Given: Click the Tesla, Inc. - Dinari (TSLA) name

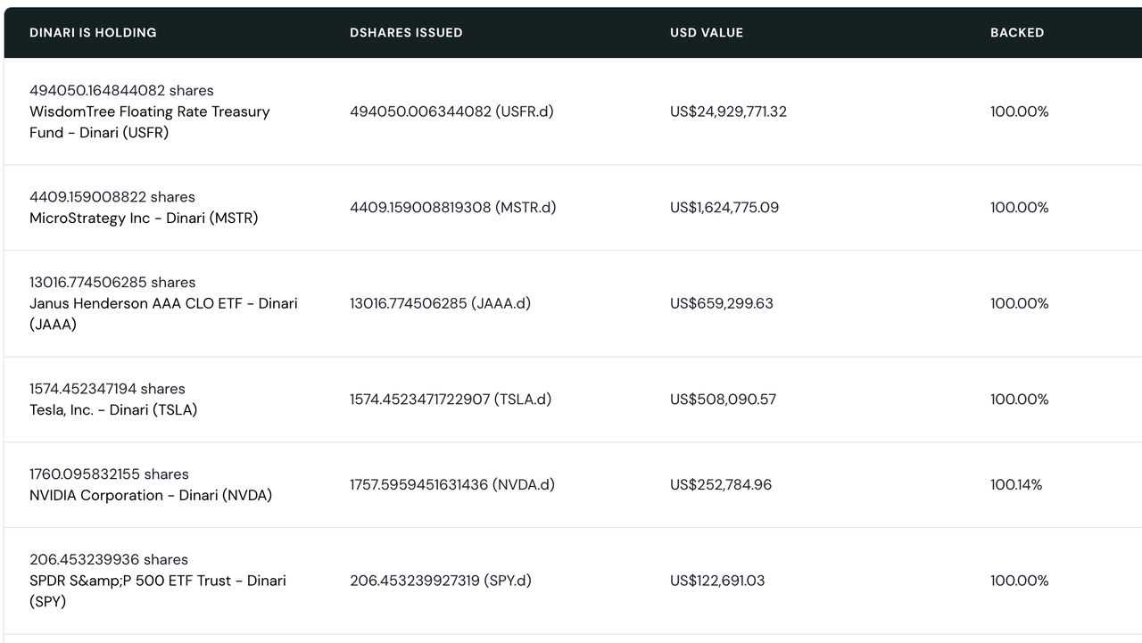Looking at the screenshot, I should (x=113, y=410).
